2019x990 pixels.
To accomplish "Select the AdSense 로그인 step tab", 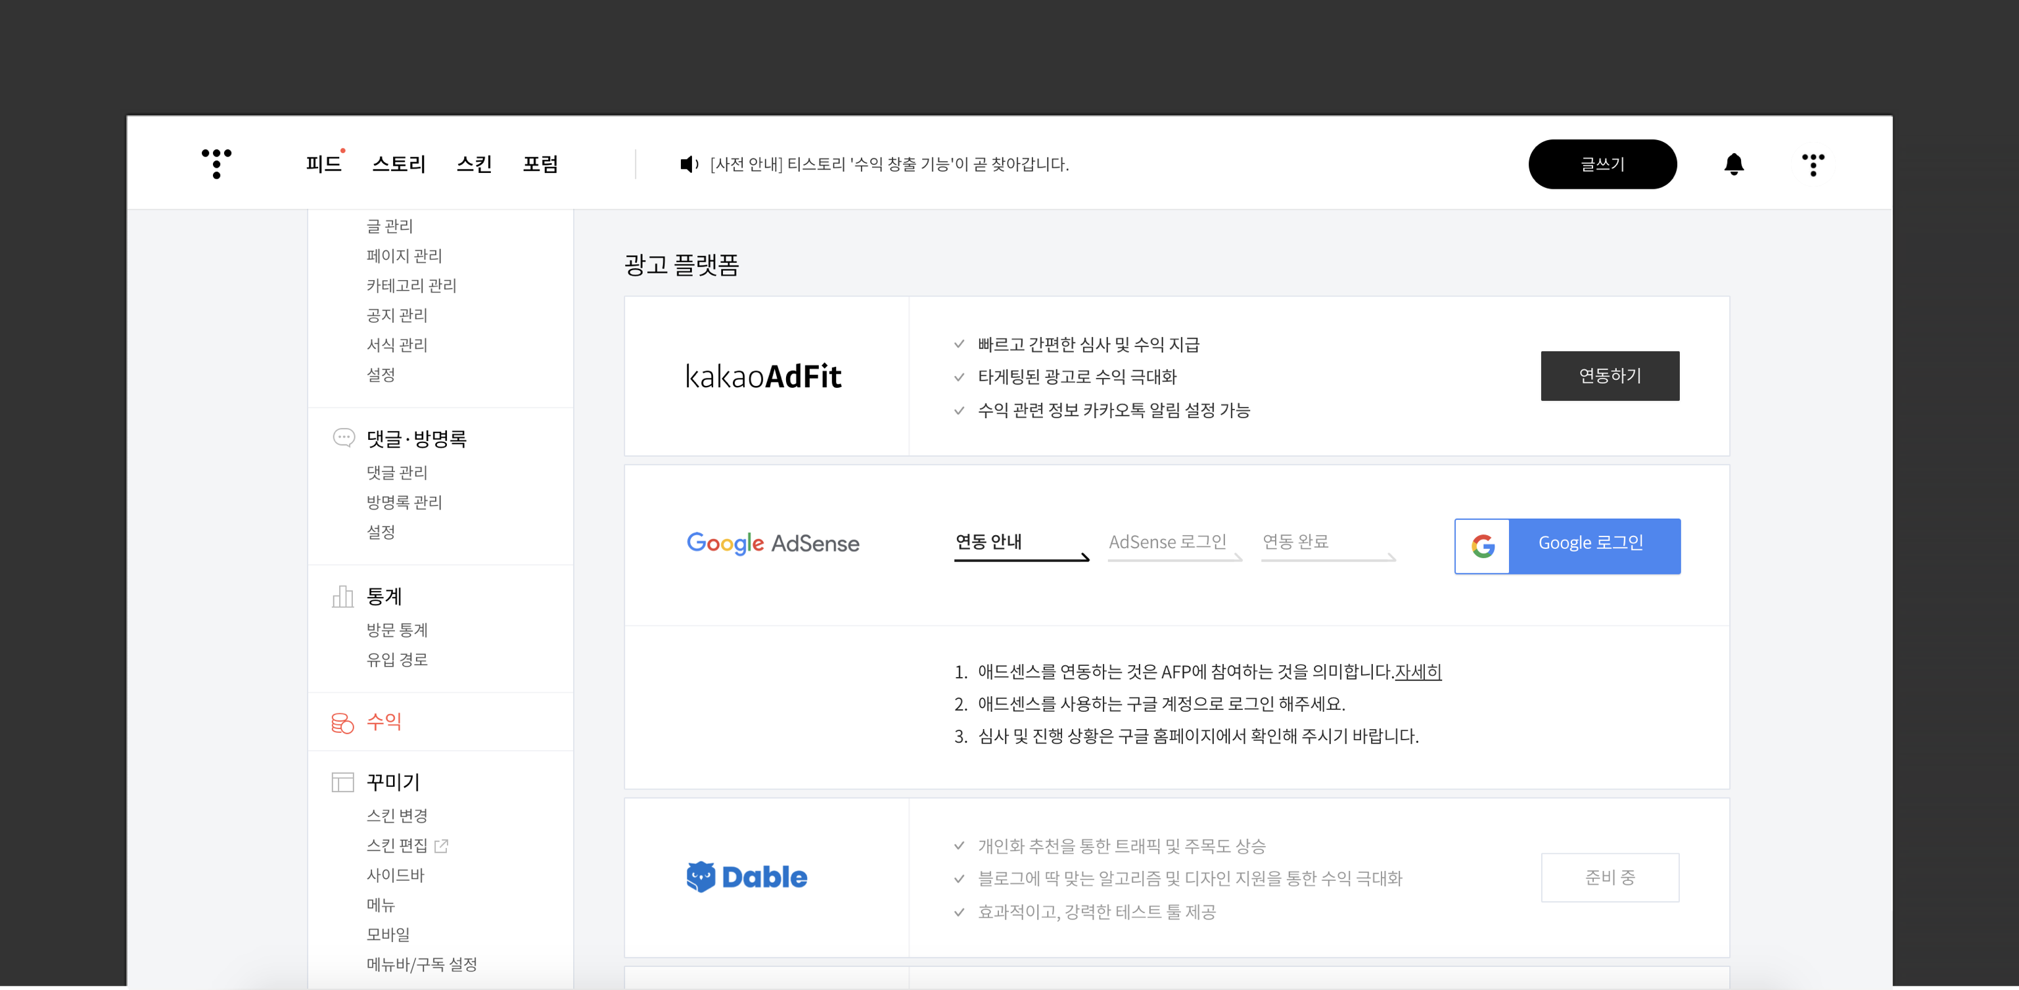I will click(x=1167, y=542).
